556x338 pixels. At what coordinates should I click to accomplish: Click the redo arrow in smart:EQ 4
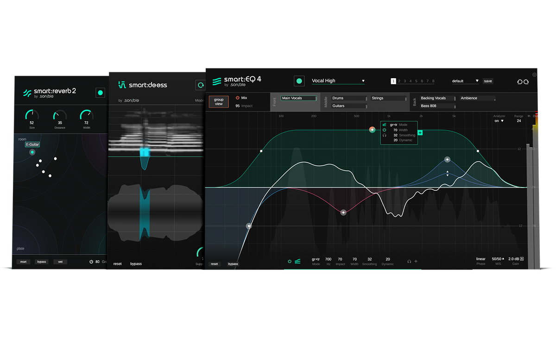tap(526, 81)
